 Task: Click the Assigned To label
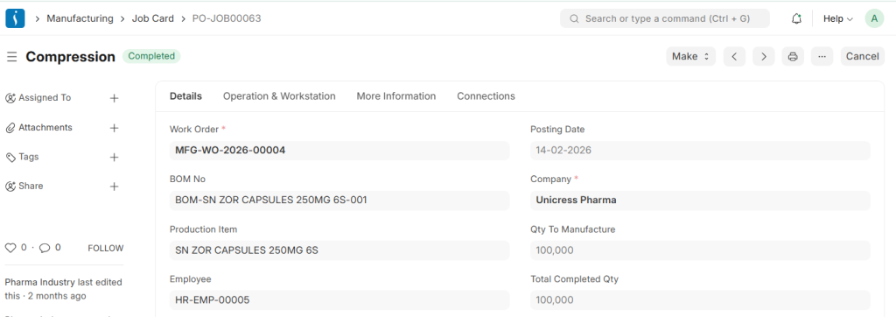coord(45,98)
